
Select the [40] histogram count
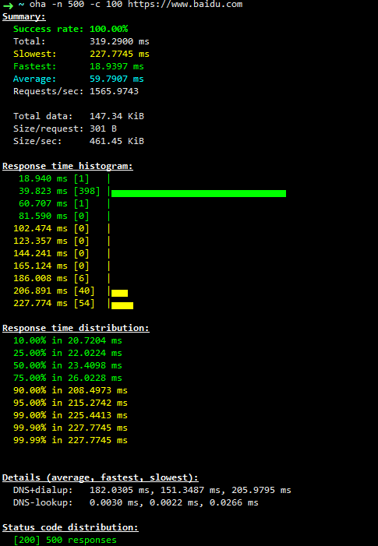84,291
